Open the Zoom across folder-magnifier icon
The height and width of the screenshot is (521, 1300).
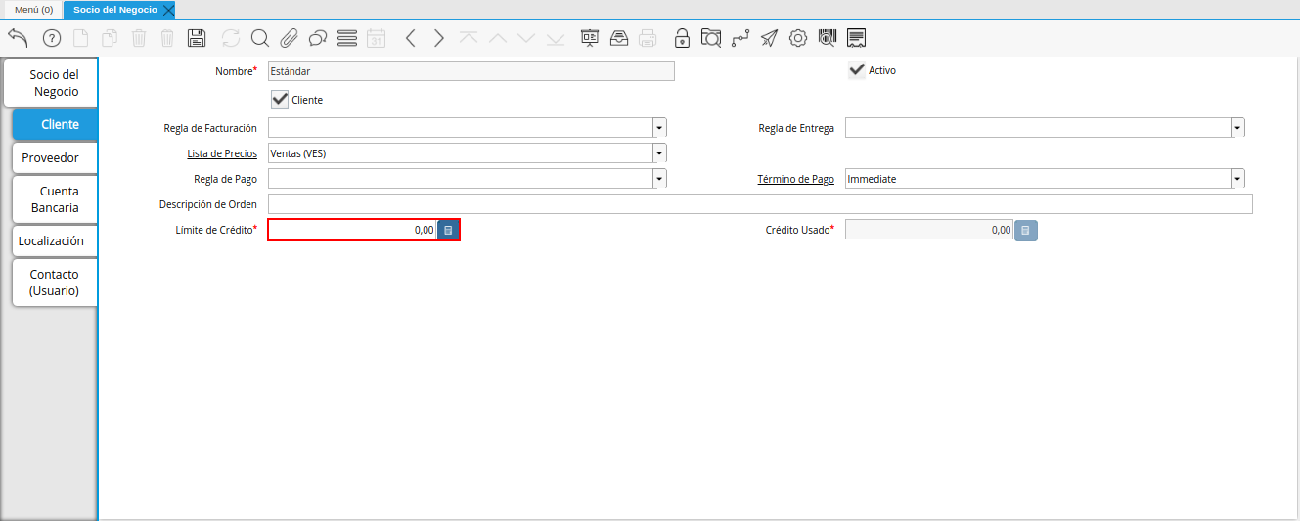pyautogui.click(x=711, y=38)
